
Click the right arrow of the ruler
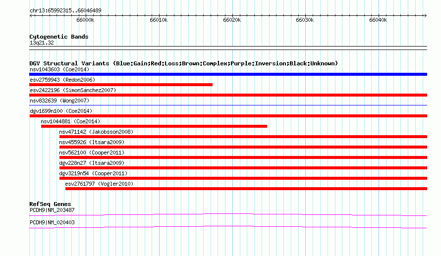[x=425, y=16]
